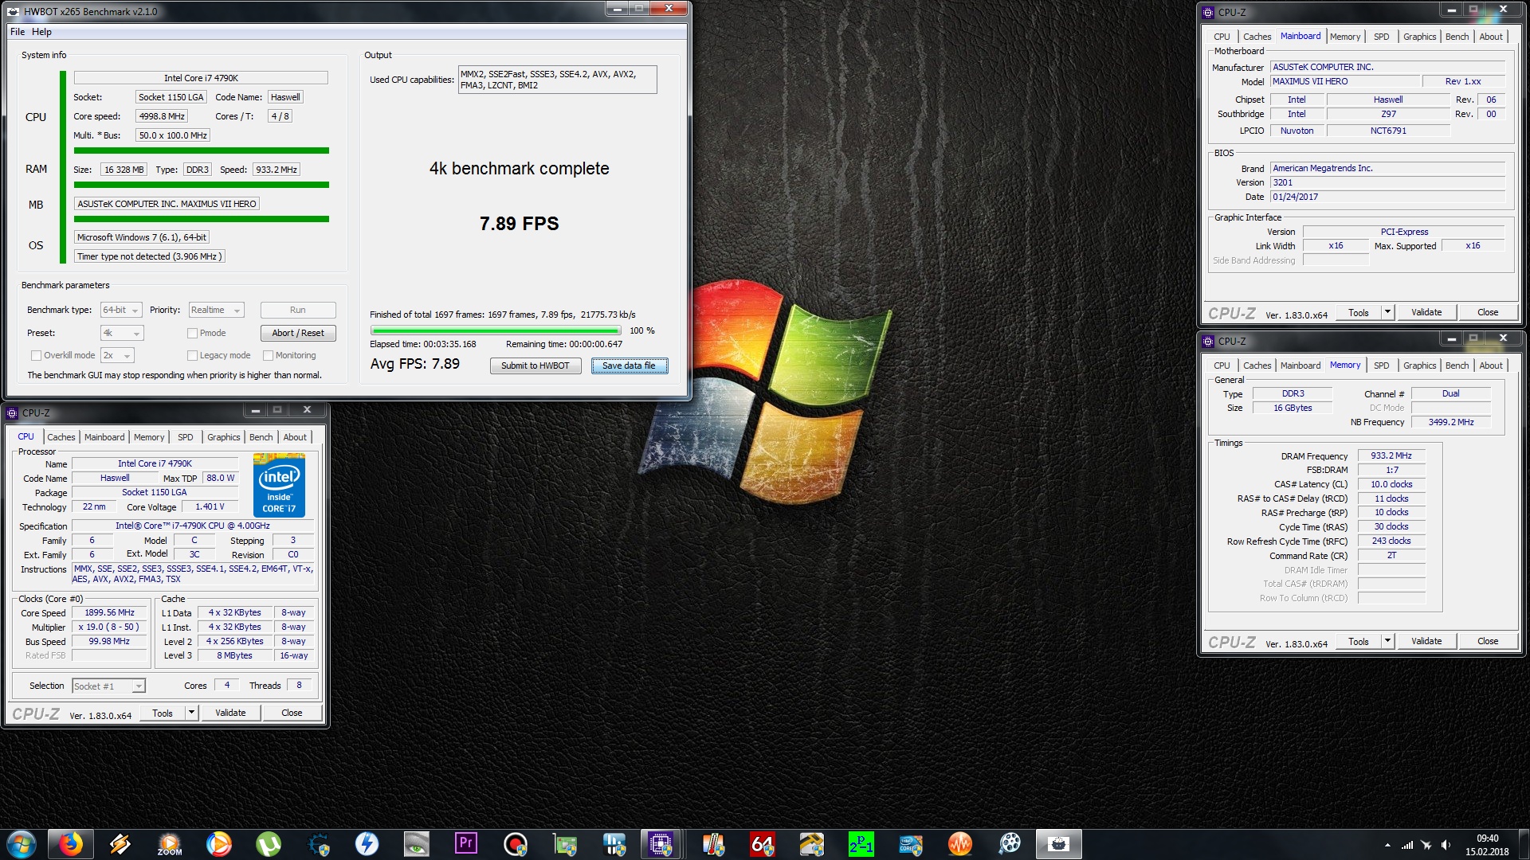Open the clock showing 09:40

(x=1487, y=844)
